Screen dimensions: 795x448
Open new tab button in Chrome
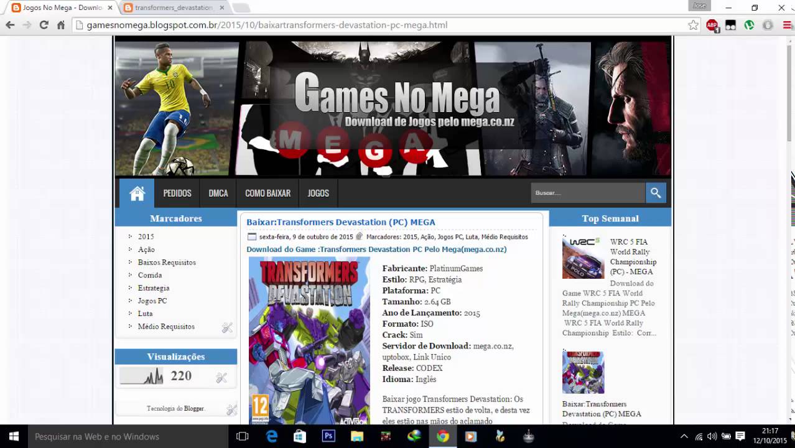pyautogui.click(x=241, y=8)
